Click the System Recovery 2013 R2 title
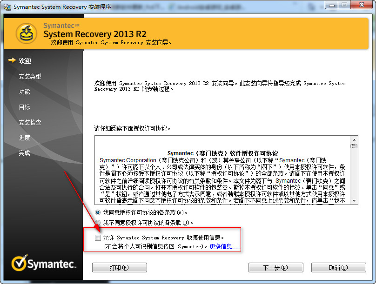The image size is (376, 284). pyautogui.click(x=95, y=34)
